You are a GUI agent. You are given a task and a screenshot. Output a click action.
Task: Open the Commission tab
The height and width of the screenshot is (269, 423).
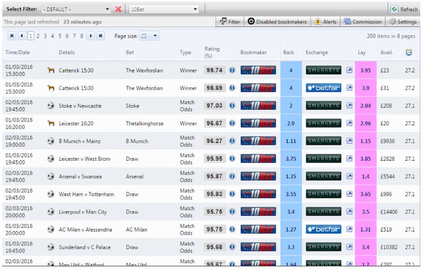[x=363, y=22]
